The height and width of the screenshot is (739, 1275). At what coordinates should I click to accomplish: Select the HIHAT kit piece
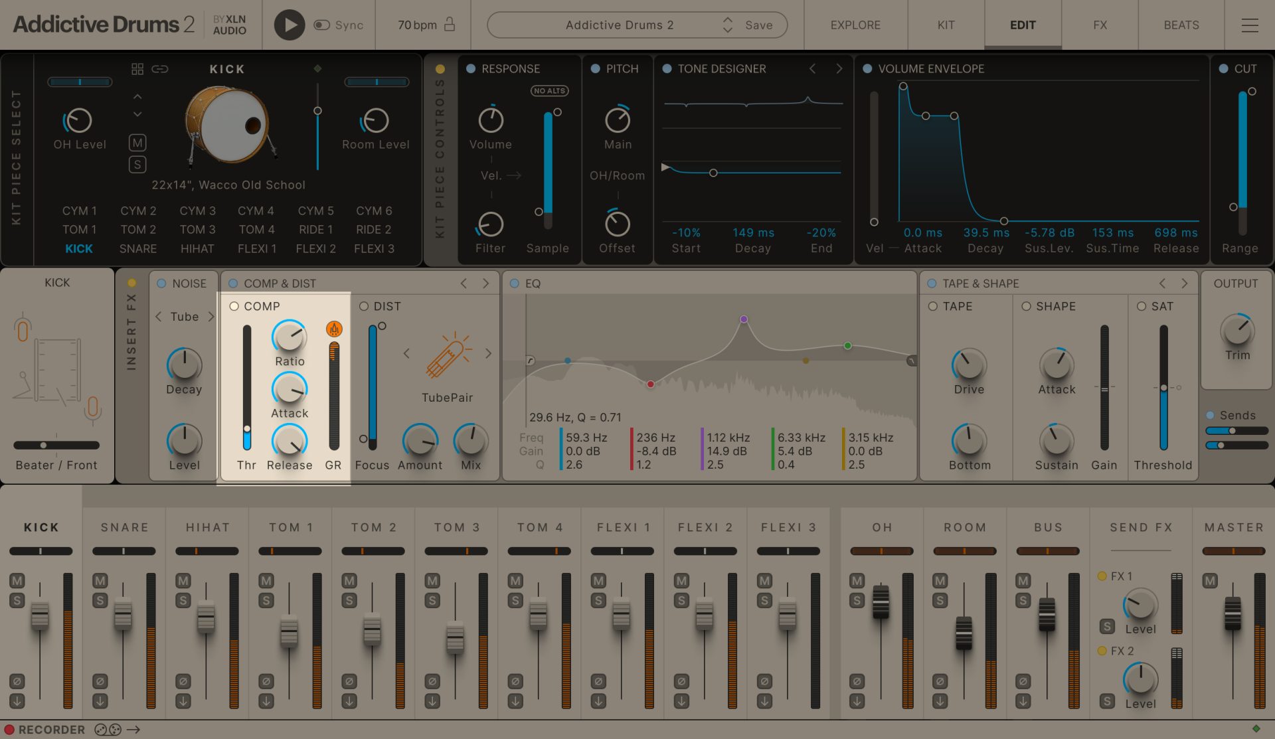tap(197, 248)
